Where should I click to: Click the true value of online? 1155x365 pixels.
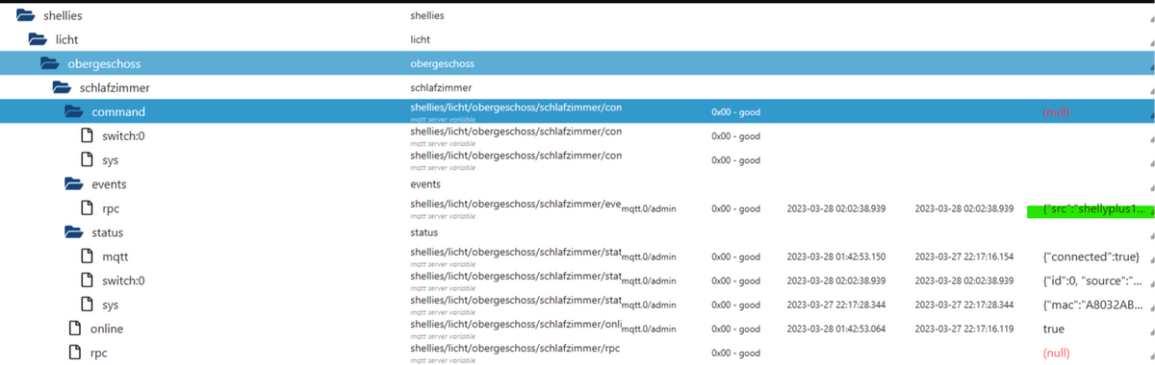1054,328
